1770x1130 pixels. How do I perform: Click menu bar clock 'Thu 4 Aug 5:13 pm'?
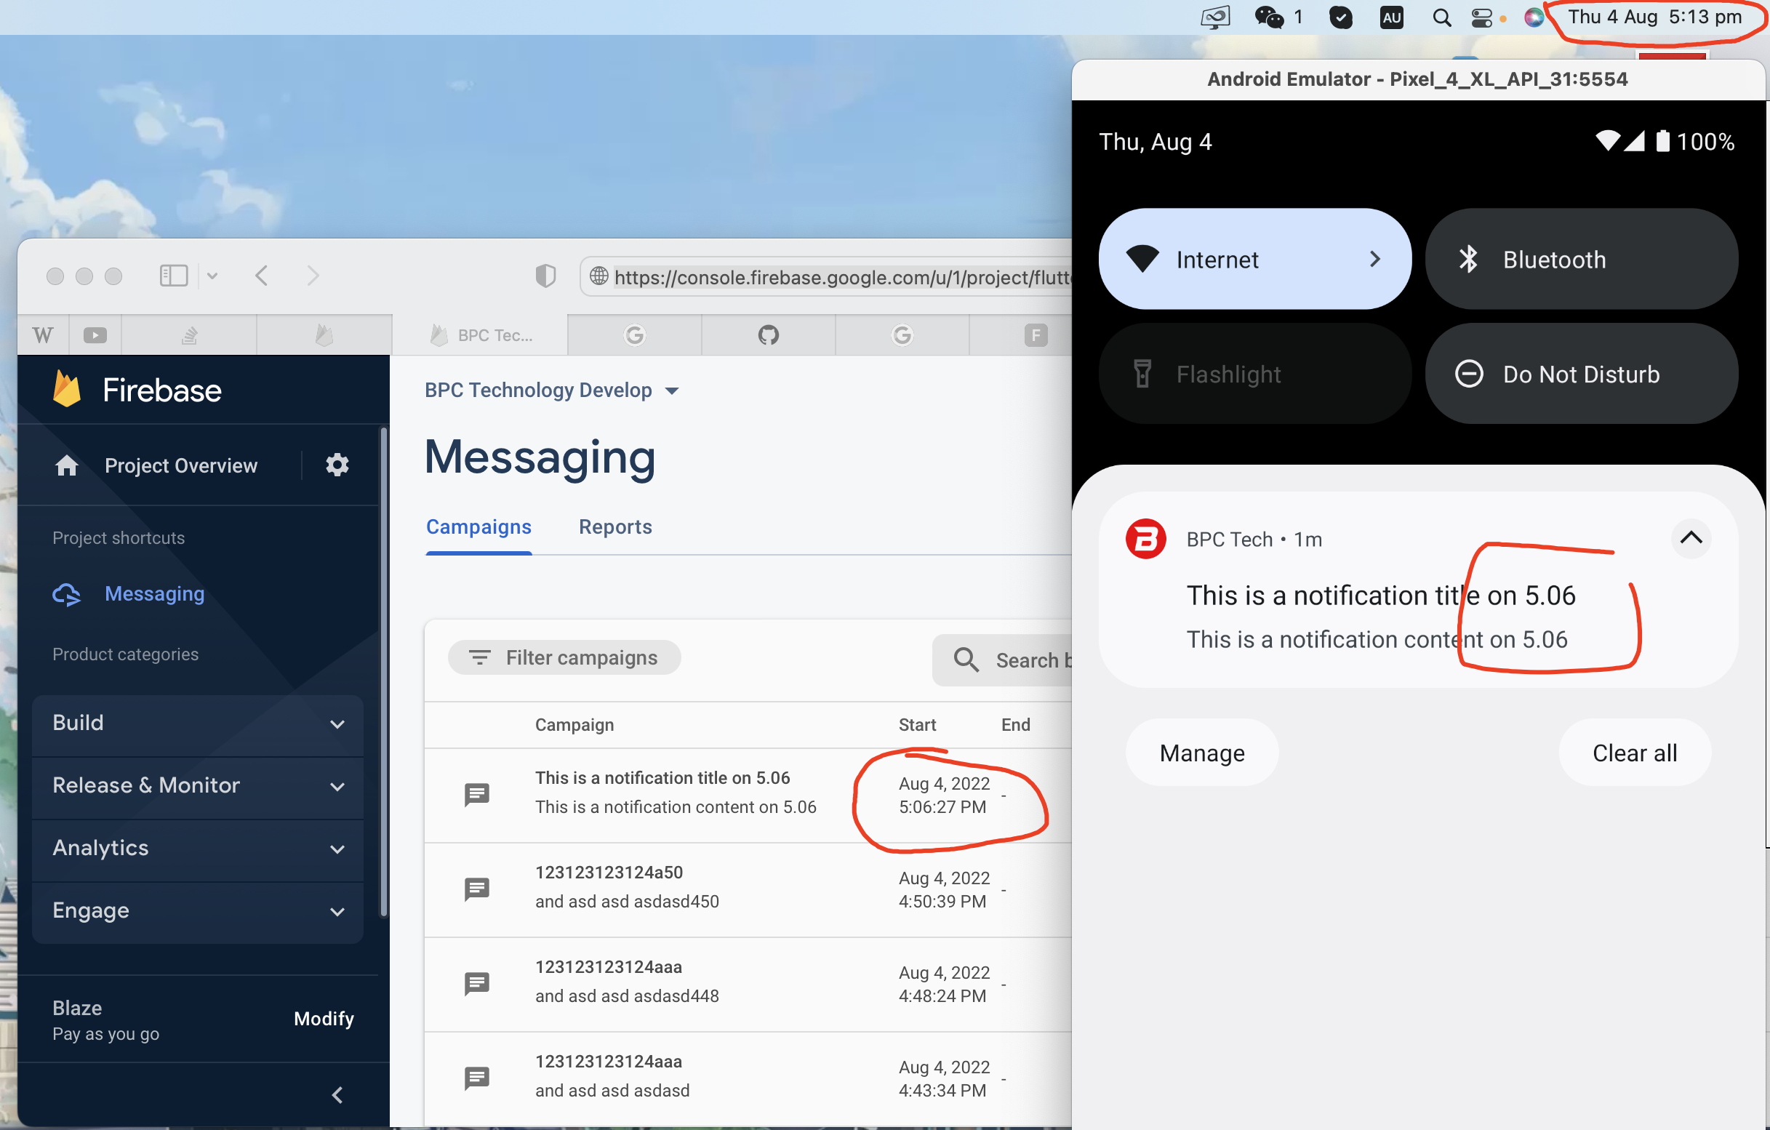(1654, 17)
